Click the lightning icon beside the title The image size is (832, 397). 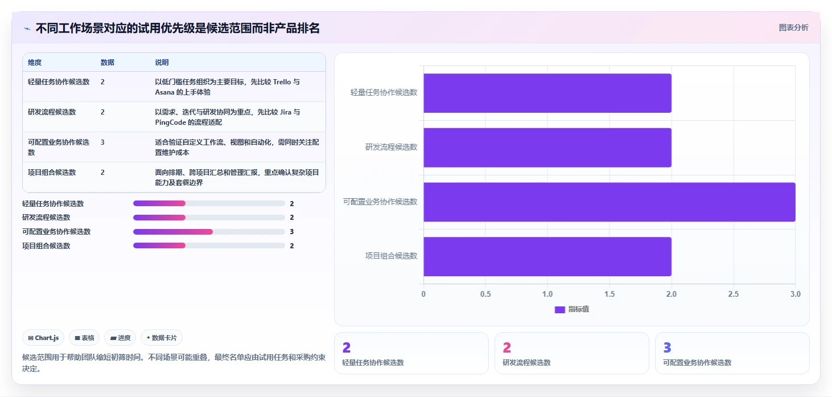point(27,28)
